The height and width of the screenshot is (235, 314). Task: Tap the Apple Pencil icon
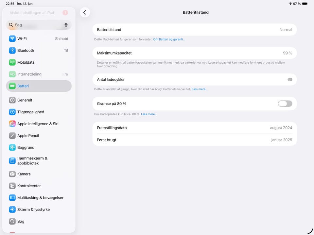pos(12,136)
